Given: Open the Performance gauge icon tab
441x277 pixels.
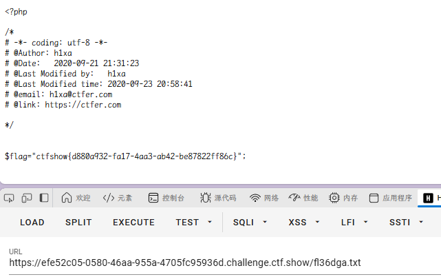Looking at the screenshot, I should (x=303, y=198).
